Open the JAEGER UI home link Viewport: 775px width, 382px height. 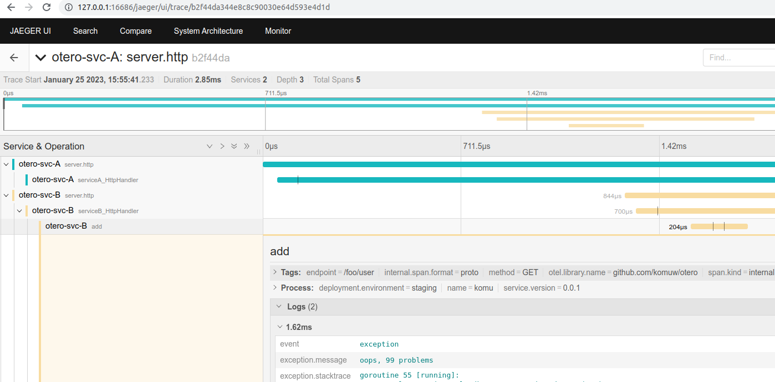point(30,31)
